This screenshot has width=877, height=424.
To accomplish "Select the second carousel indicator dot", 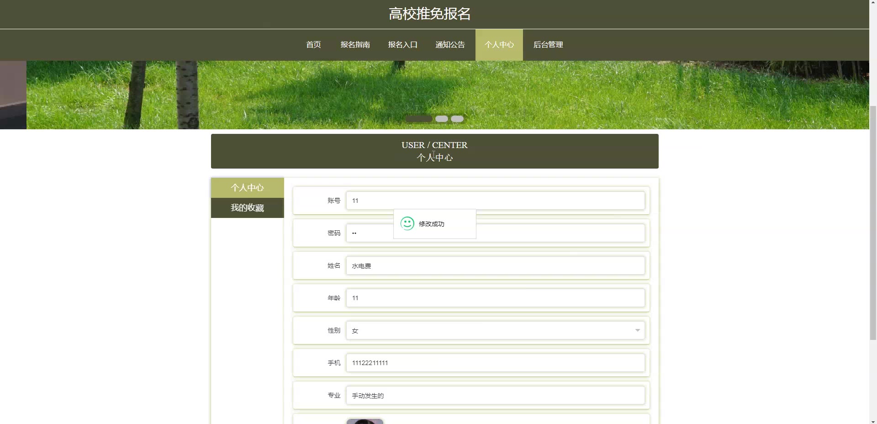I will point(442,119).
